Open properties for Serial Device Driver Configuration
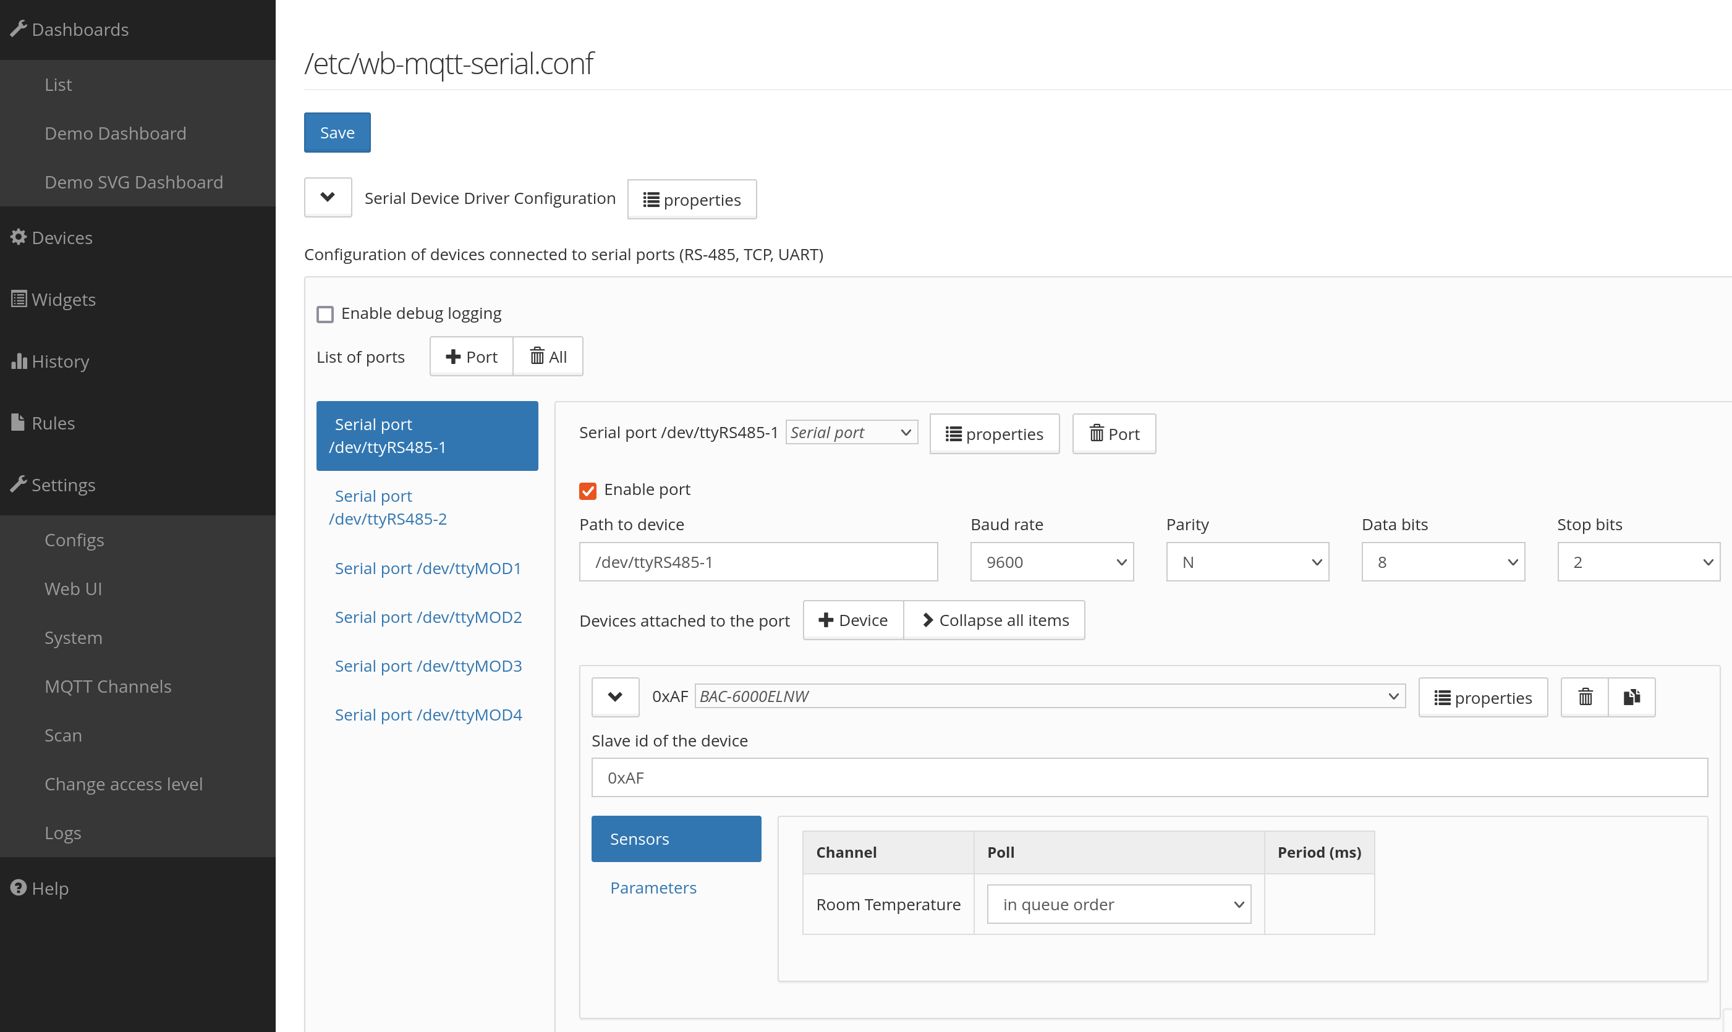Viewport: 1732px width, 1032px height. (x=692, y=200)
